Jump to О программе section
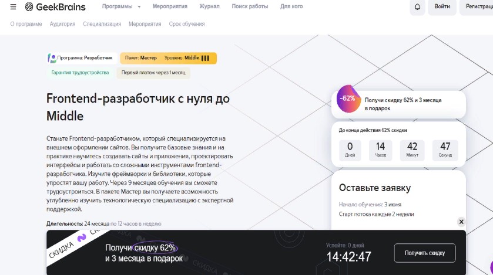 (x=26, y=24)
